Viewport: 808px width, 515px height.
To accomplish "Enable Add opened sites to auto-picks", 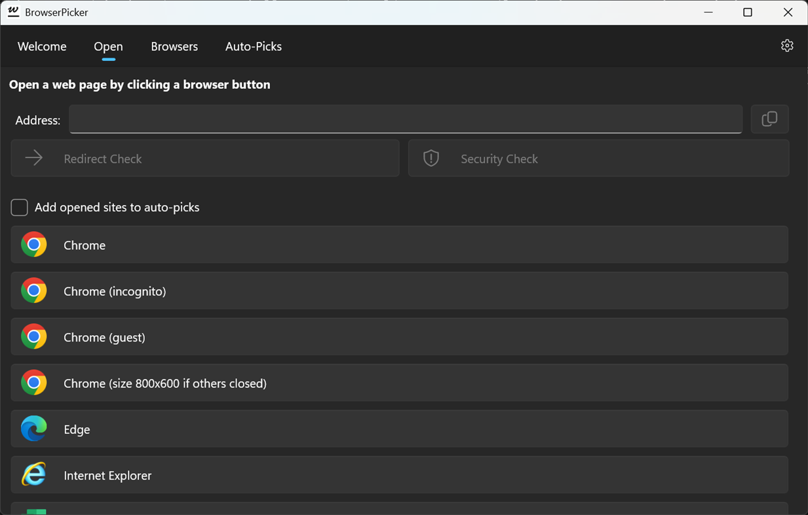I will pyautogui.click(x=19, y=207).
